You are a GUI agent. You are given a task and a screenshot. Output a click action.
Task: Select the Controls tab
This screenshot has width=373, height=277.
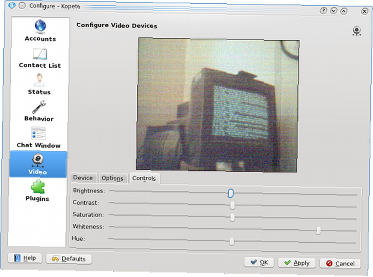pos(144,178)
